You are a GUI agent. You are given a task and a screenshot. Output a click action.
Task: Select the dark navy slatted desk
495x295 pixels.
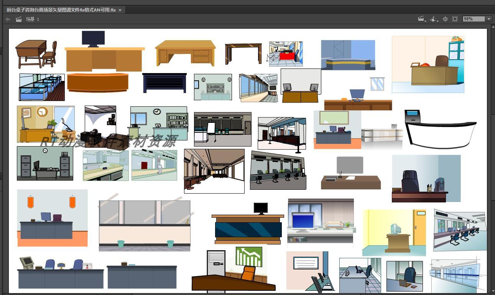tap(164, 83)
